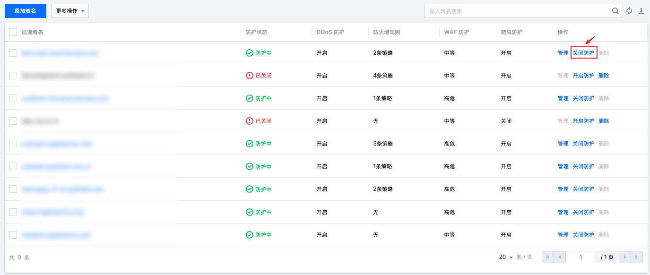This screenshot has width=650, height=275.
Task: Open the 更多操作 dropdown
Action: pyautogui.click(x=70, y=11)
